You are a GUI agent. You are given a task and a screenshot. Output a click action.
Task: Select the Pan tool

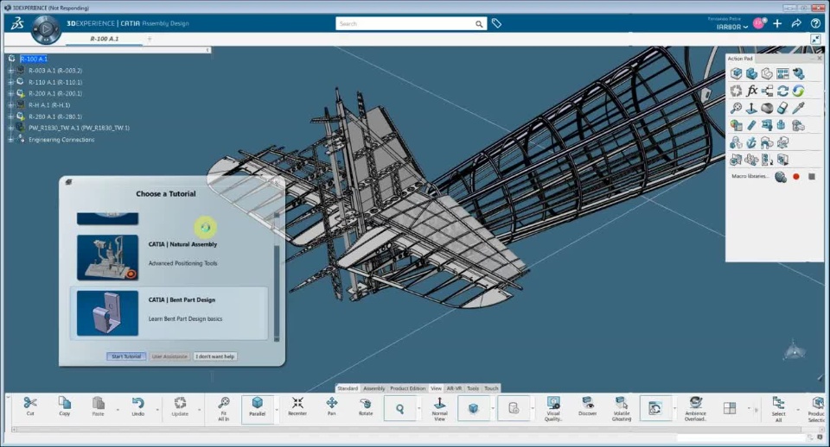pos(331,406)
